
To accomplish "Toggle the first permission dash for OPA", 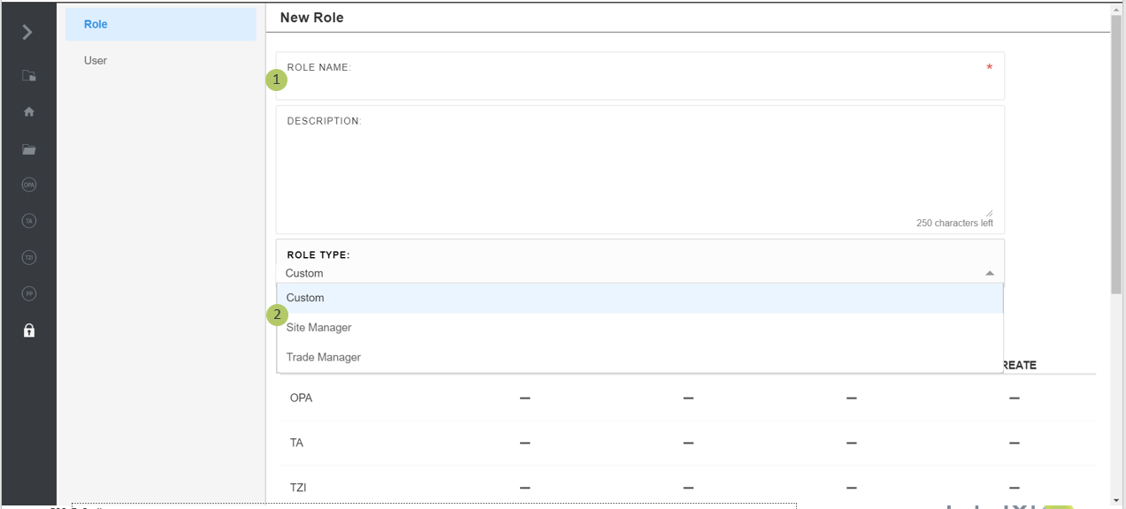I will (x=525, y=399).
